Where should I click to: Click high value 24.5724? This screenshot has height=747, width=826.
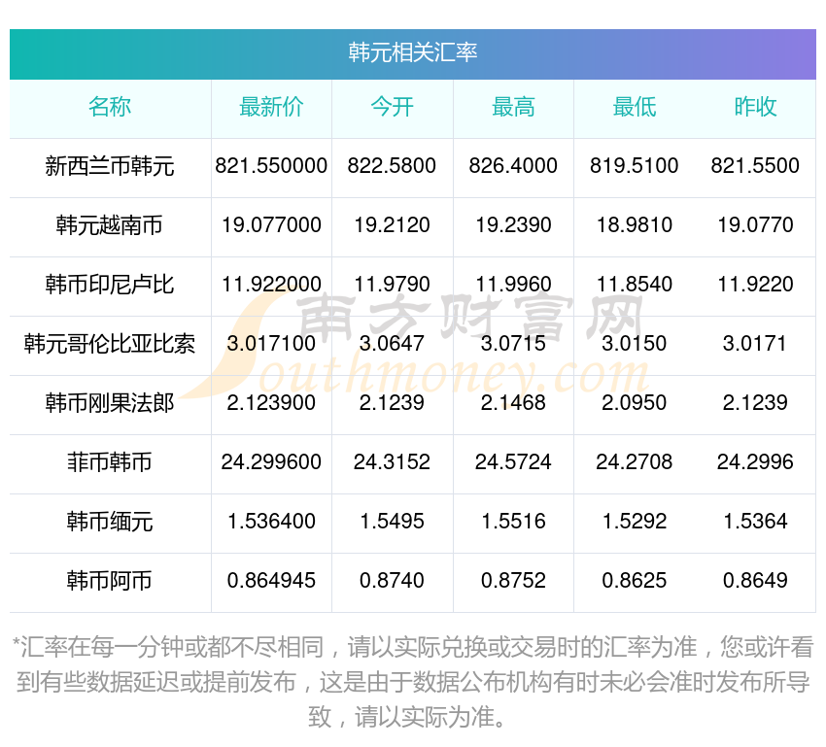pos(513,462)
